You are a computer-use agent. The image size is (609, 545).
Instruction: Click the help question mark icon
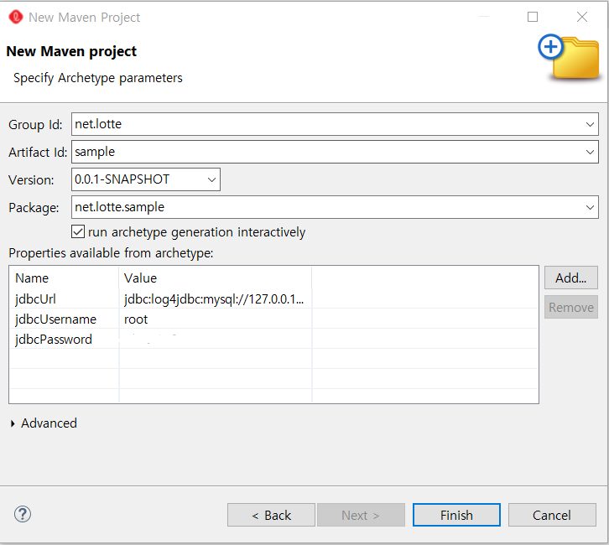tap(23, 514)
